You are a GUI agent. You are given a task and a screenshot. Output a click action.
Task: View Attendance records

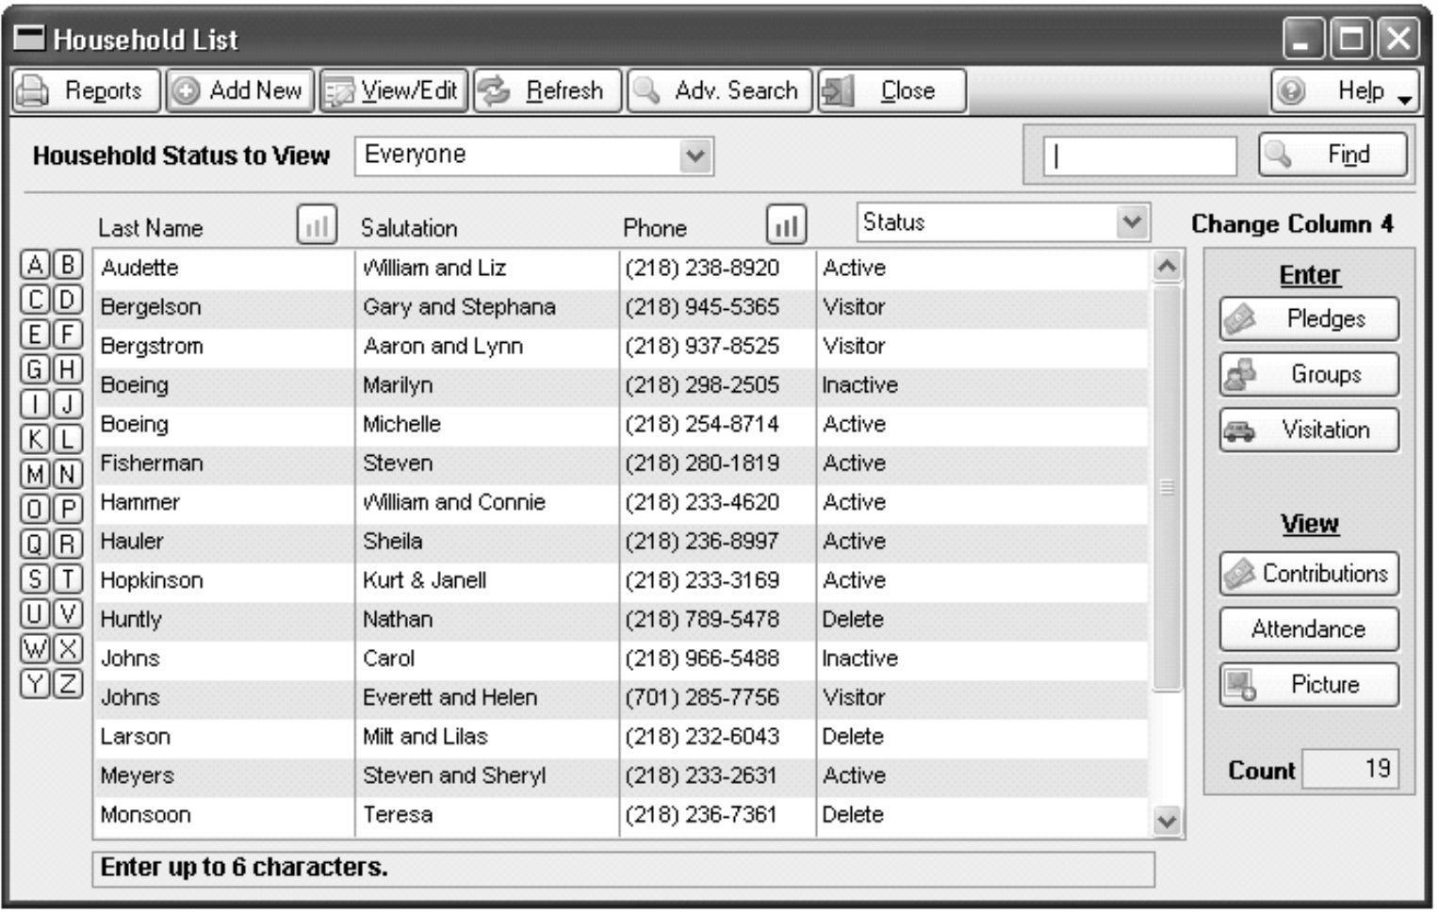coord(1308,629)
